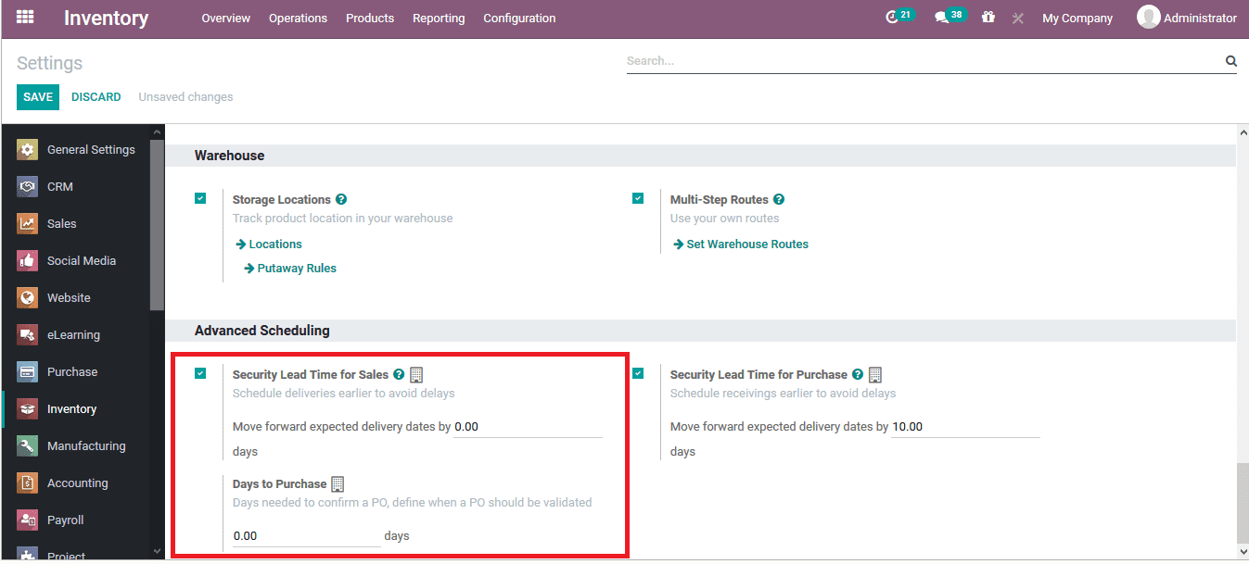Click help icon beside Multi-Step Routes
Screen dimensions: 1249x564
(x=779, y=199)
